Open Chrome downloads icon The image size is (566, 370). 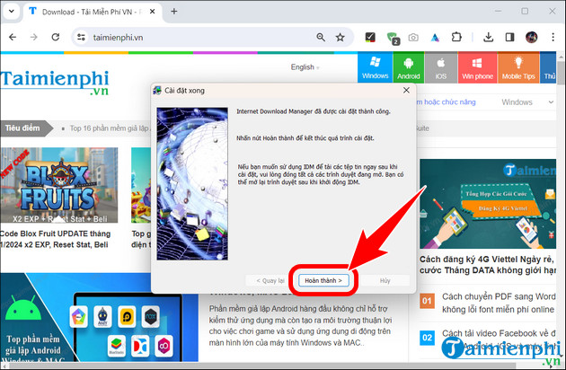pos(488,37)
